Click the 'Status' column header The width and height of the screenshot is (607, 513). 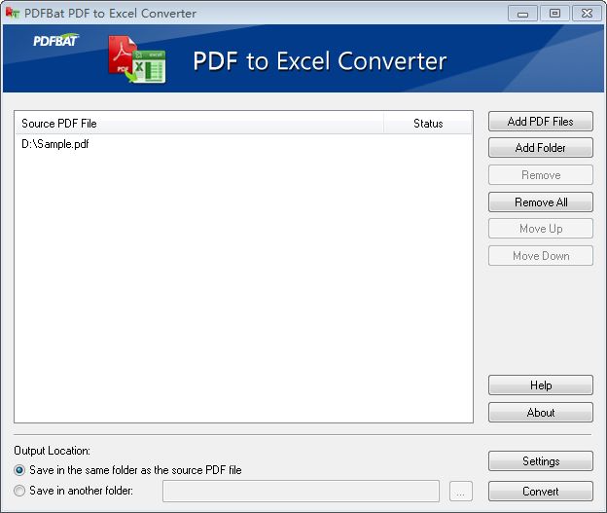click(x=428, y=124)
